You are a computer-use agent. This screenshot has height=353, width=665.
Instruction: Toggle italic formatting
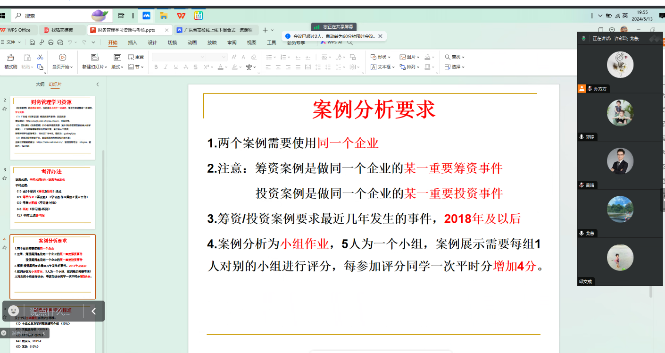coord(166,67)
